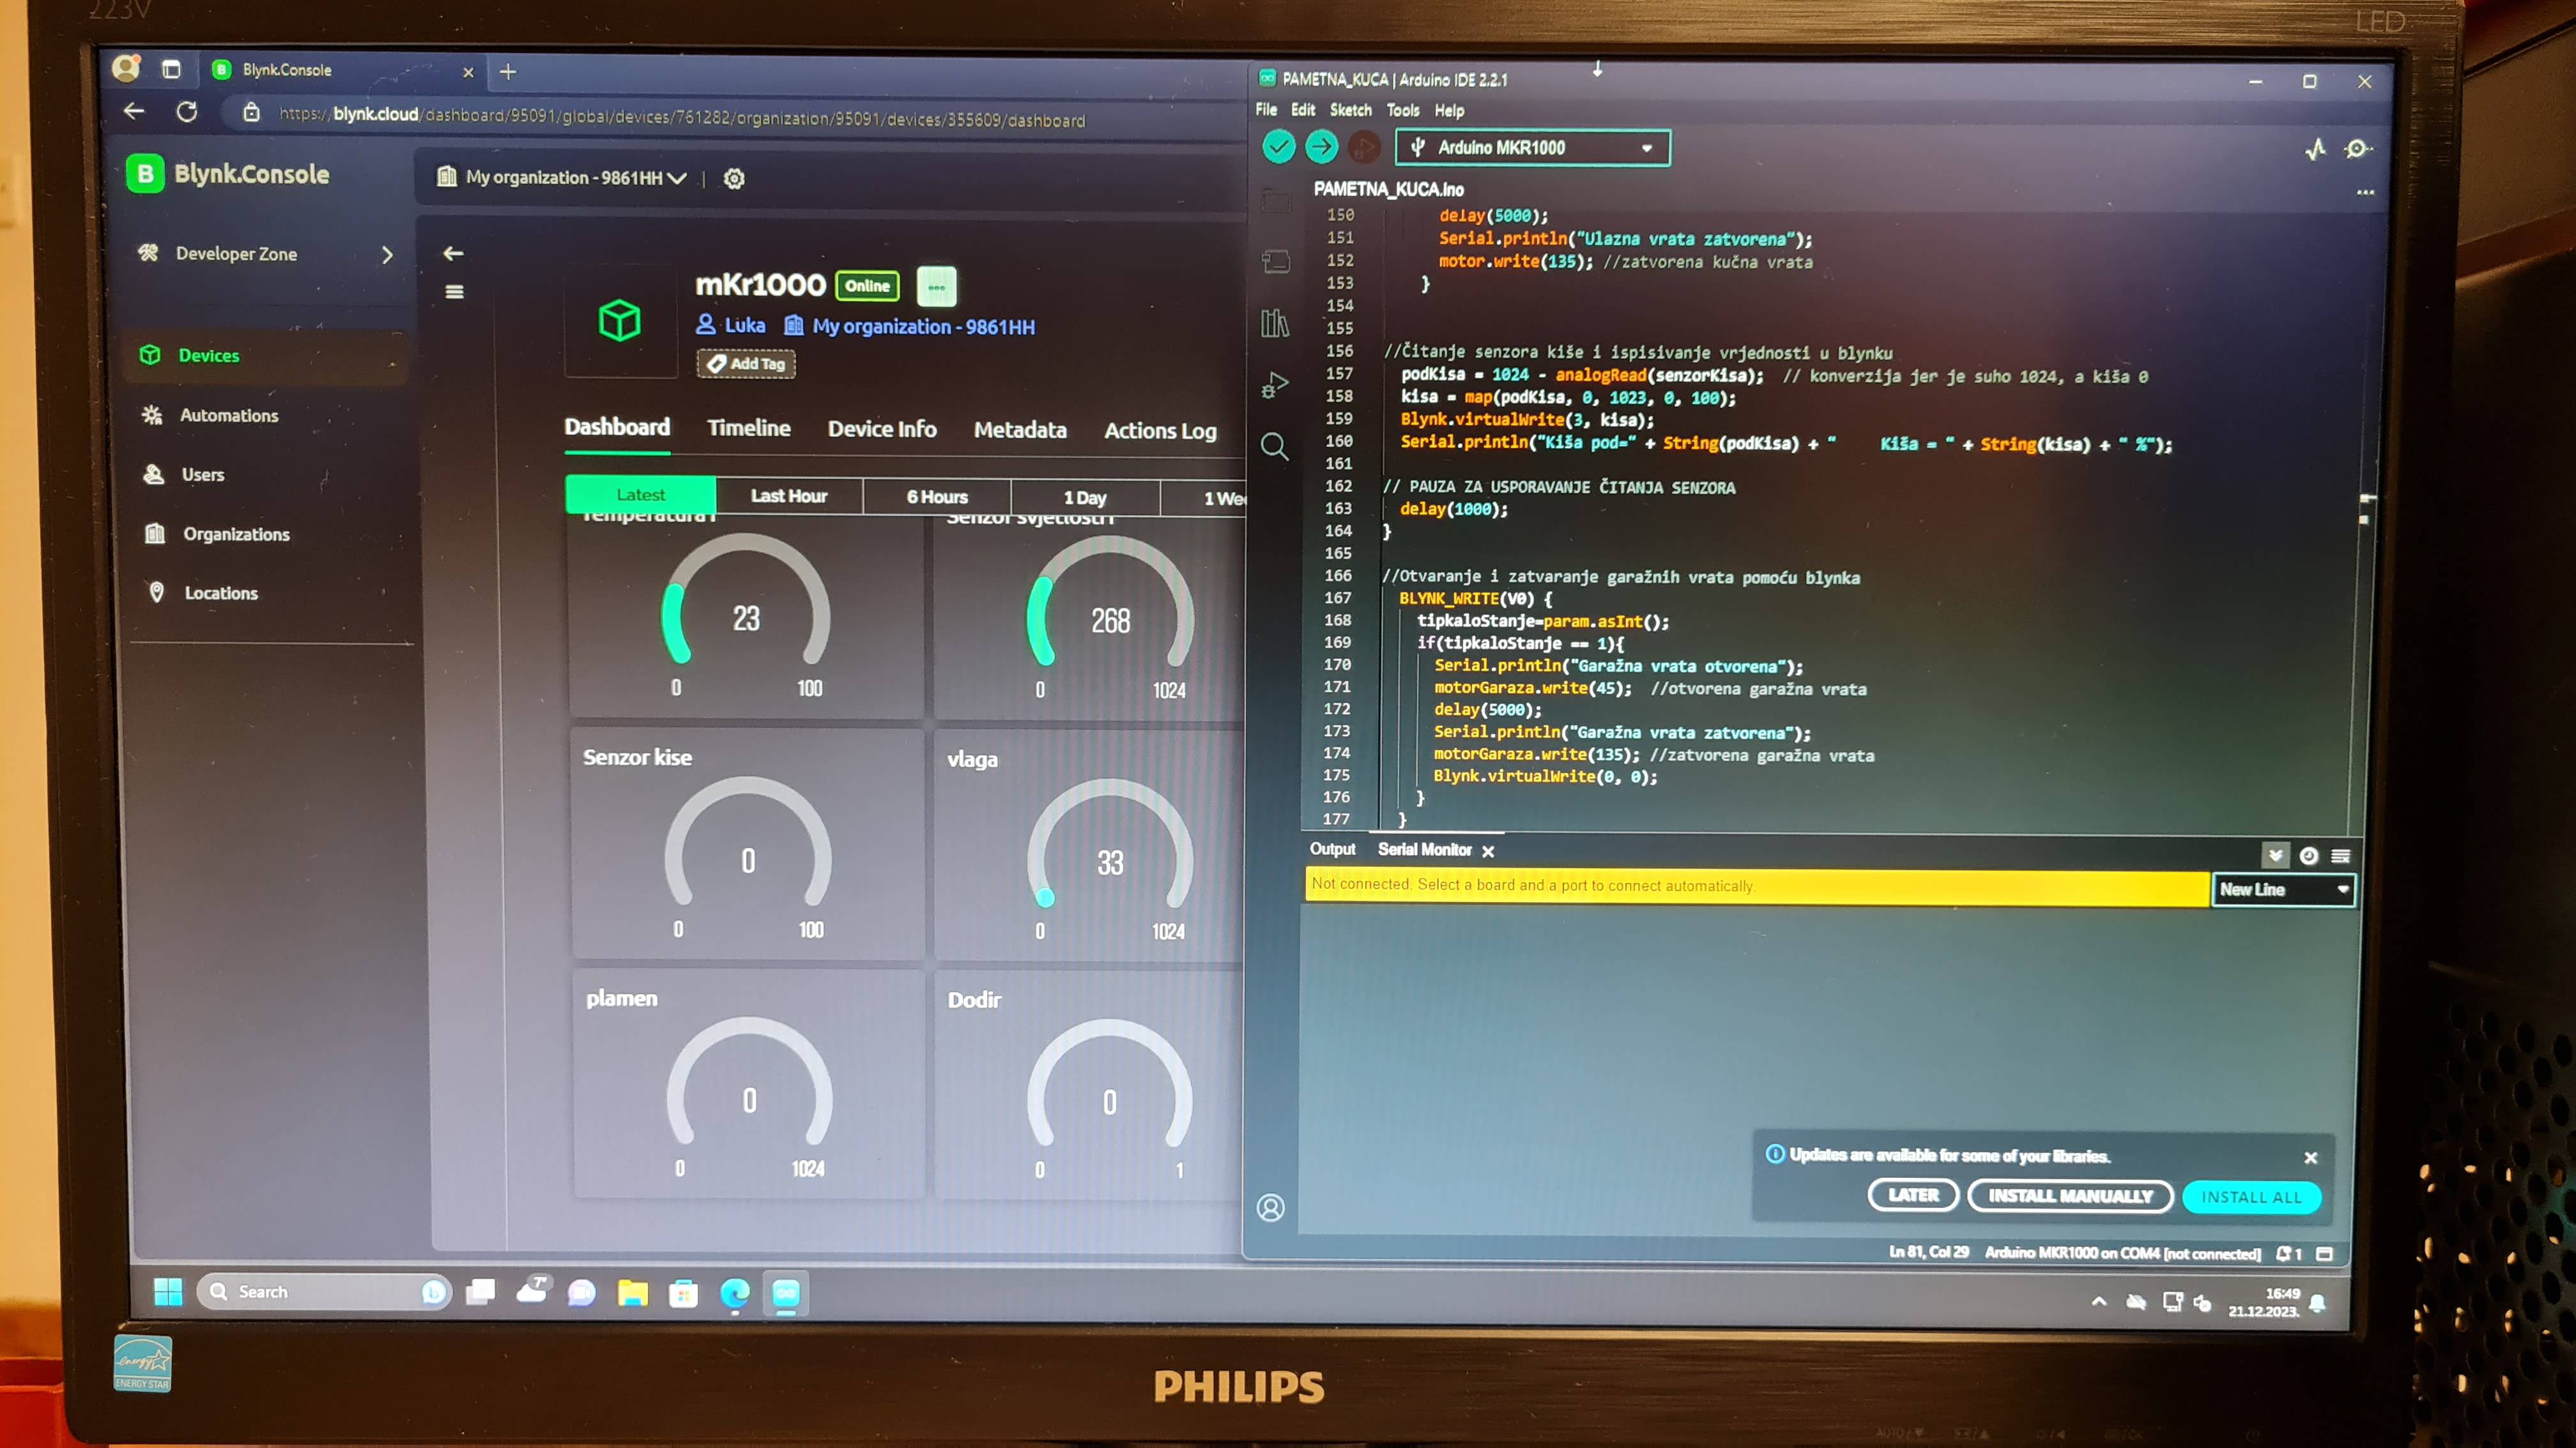Switch to the Output tab
Image resolution: width=2576 pixels, height=1448 pixels.
(x=1332, y=849)
